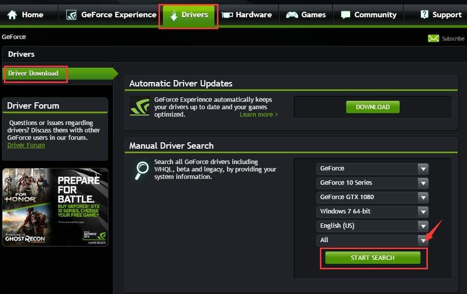Expand the Windows 7 64-bit OS dropdown
This screenshot has height=294, width=467.
[372, 211]
